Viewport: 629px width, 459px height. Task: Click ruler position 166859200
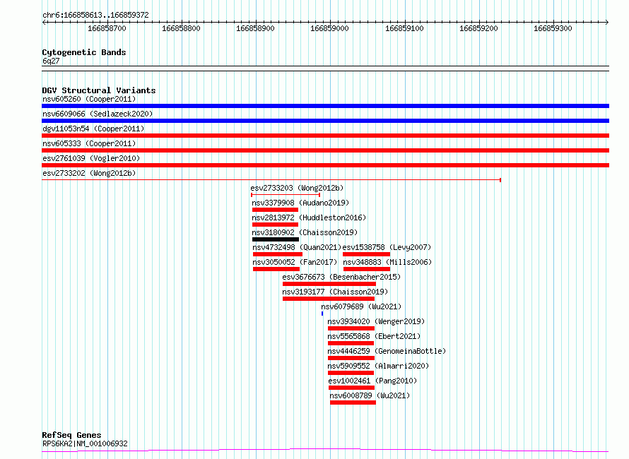[x=478, y=28]
